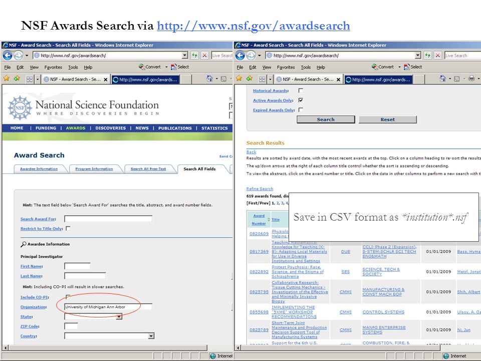
Task: Click Back arrow in right browser window
Action: (x=240, y=56)
